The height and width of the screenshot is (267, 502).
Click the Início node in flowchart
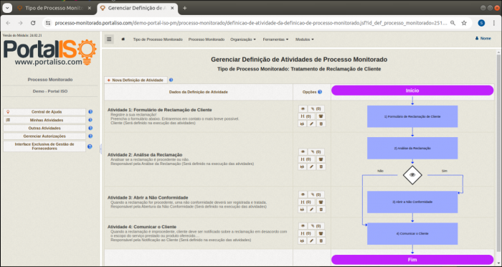(x=412, y=90)
